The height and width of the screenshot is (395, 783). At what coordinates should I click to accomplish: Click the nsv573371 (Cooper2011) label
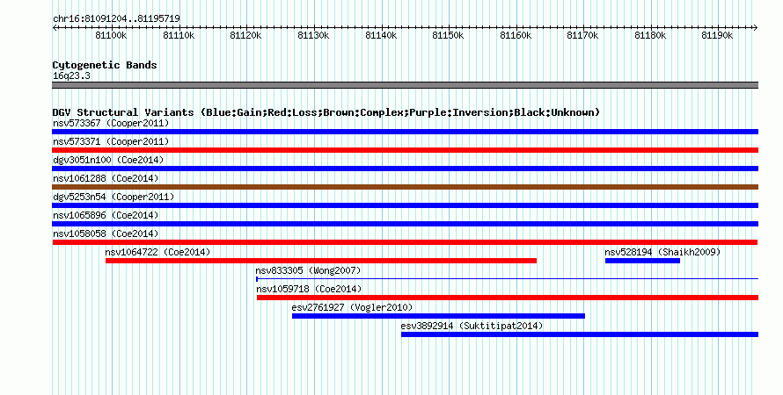(x=111, y=141)
